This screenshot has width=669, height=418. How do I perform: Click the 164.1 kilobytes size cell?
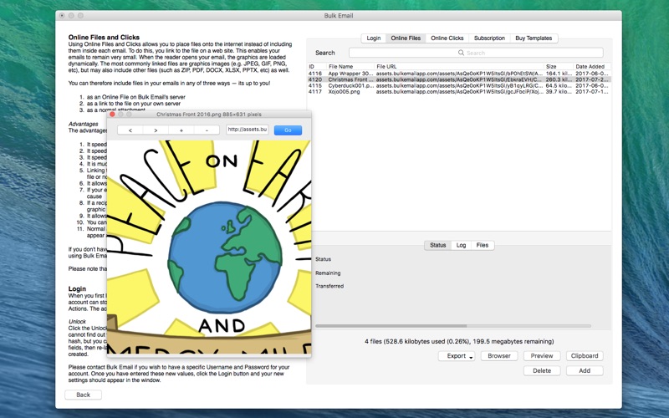pyautogui.click(x=559, y=74)
